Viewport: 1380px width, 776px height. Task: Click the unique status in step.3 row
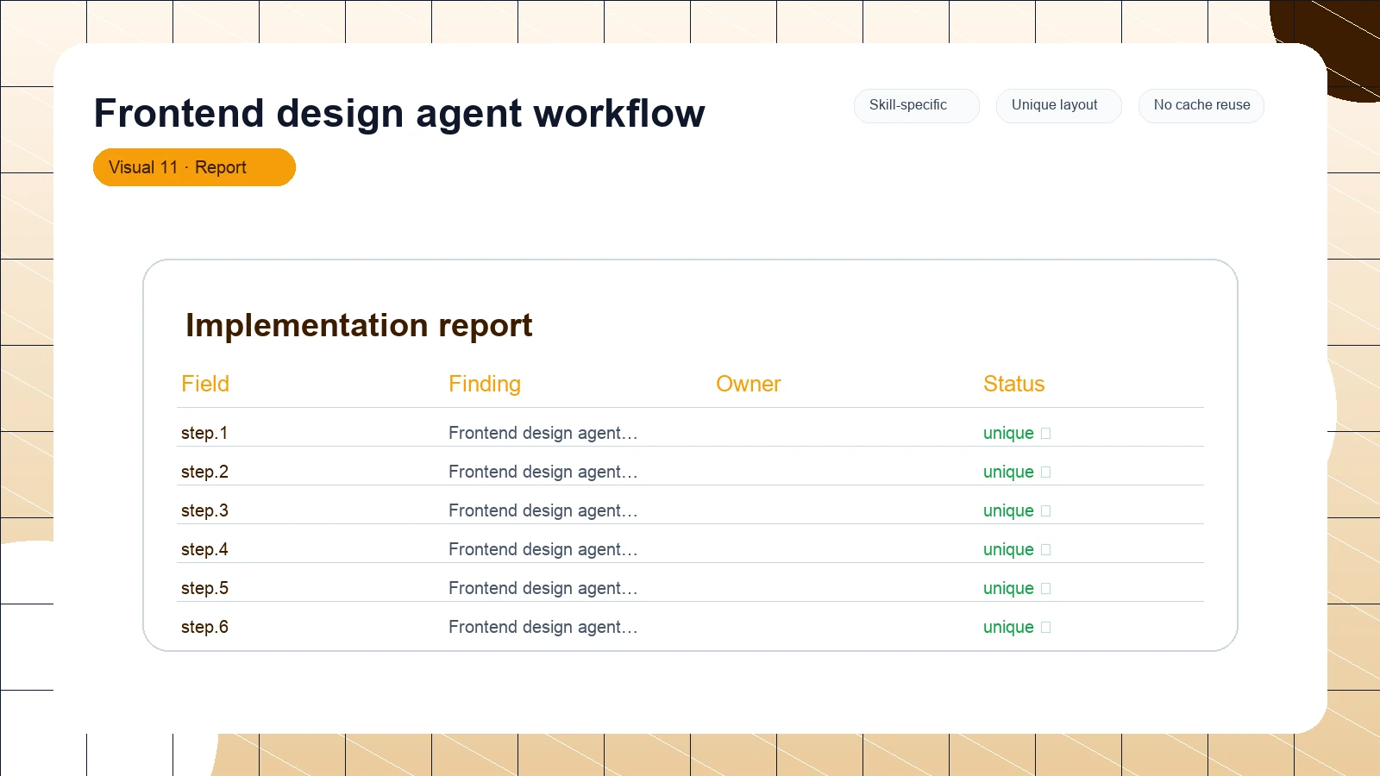(1008, 510)
